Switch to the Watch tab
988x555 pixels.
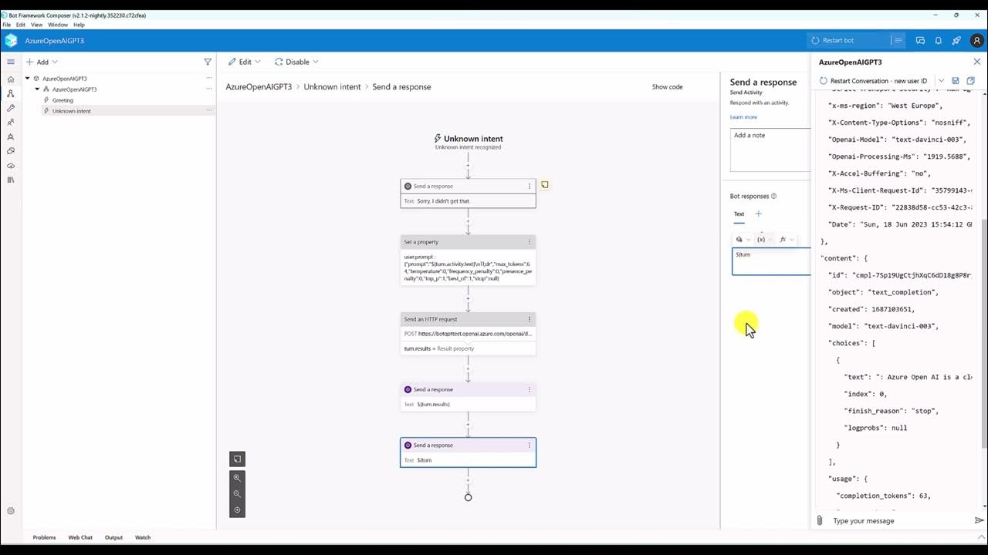click(143, 537)
